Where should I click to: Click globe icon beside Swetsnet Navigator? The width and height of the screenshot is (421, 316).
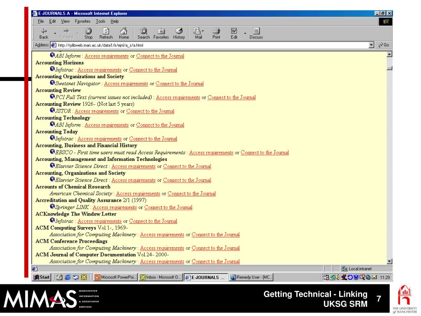52,83
